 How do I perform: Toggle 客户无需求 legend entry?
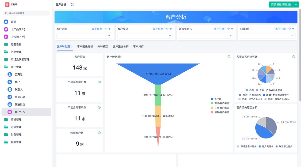click(x=266, y=146)
